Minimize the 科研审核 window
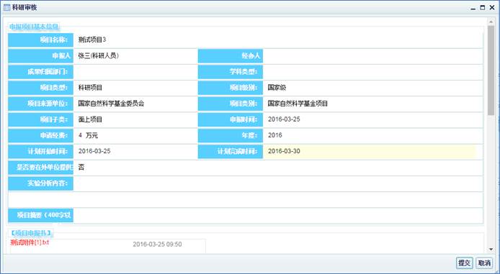This screenshot has height=274, width=500. coord(473,9)
